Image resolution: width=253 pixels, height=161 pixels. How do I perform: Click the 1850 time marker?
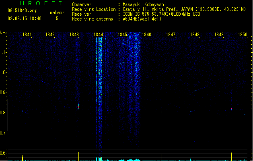[243, 35]
